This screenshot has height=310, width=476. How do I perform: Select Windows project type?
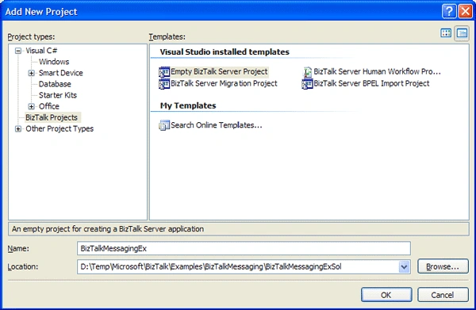54,62
